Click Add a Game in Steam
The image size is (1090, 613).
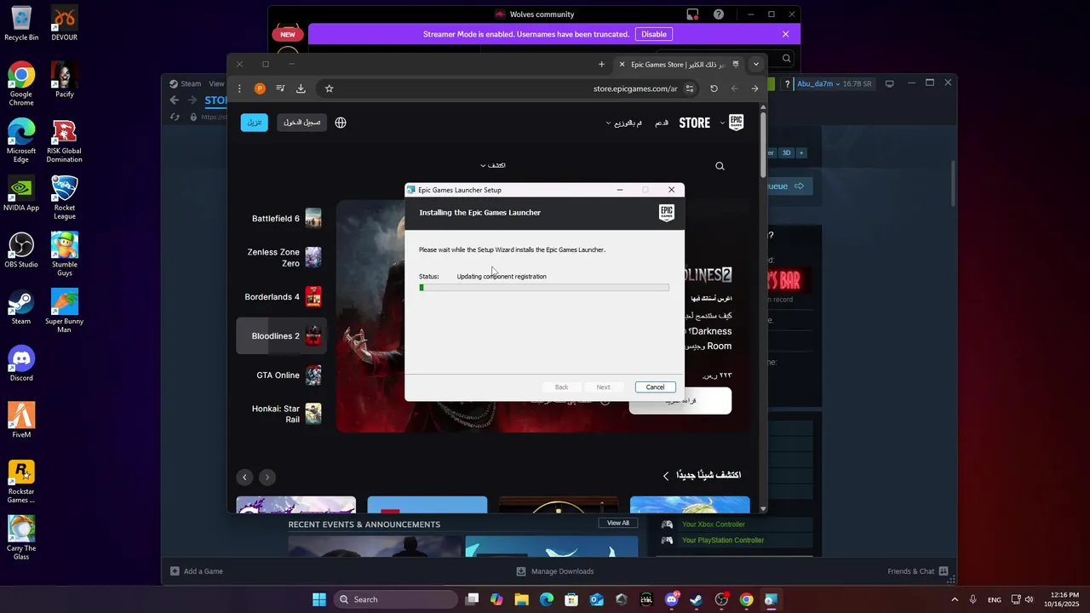click(x=197, y=571)
